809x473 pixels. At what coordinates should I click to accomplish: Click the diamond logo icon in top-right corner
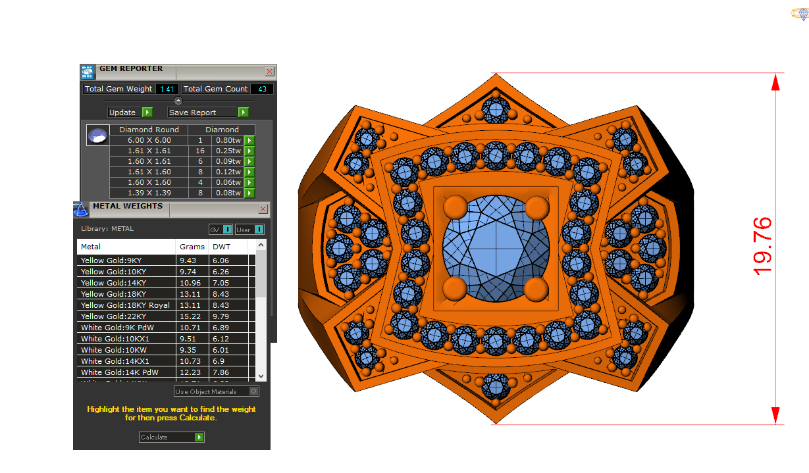tap(799, 14)
